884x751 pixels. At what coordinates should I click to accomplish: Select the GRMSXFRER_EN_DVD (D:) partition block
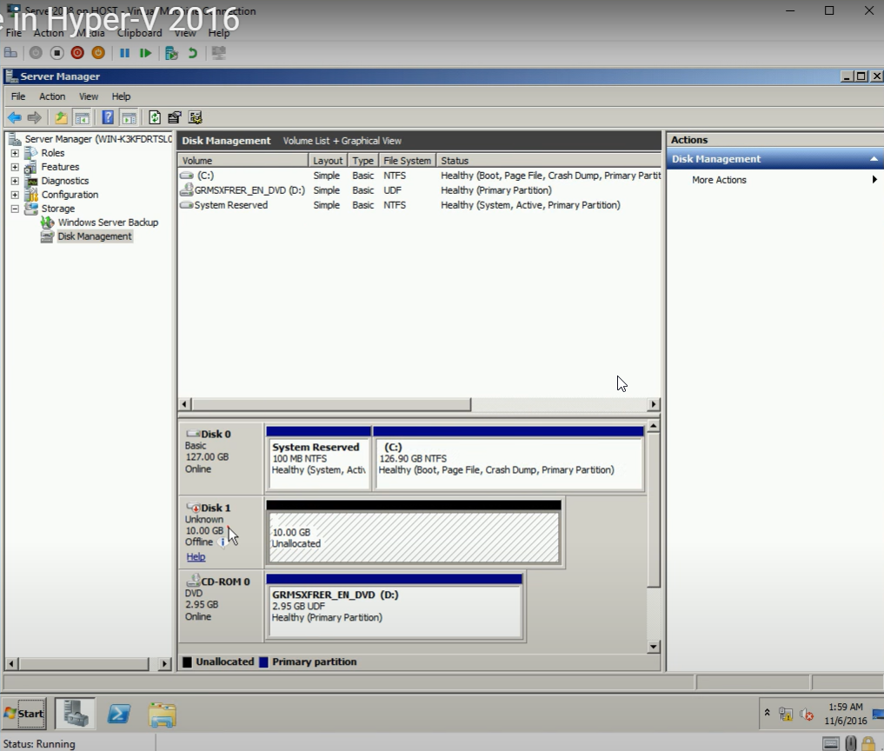[x=394, y=611]
